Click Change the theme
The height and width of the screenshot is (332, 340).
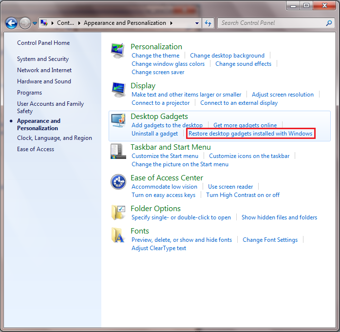coord(155,56)
